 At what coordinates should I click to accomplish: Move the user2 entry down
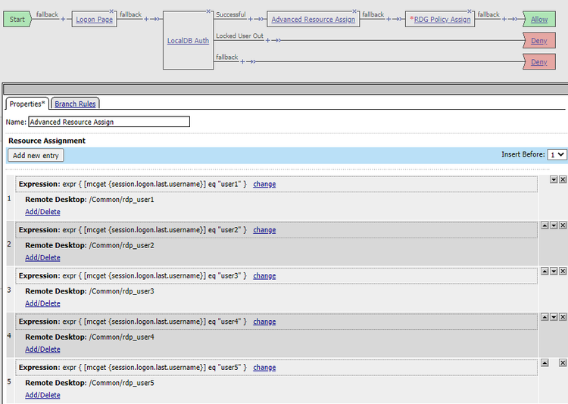point(554,225)
